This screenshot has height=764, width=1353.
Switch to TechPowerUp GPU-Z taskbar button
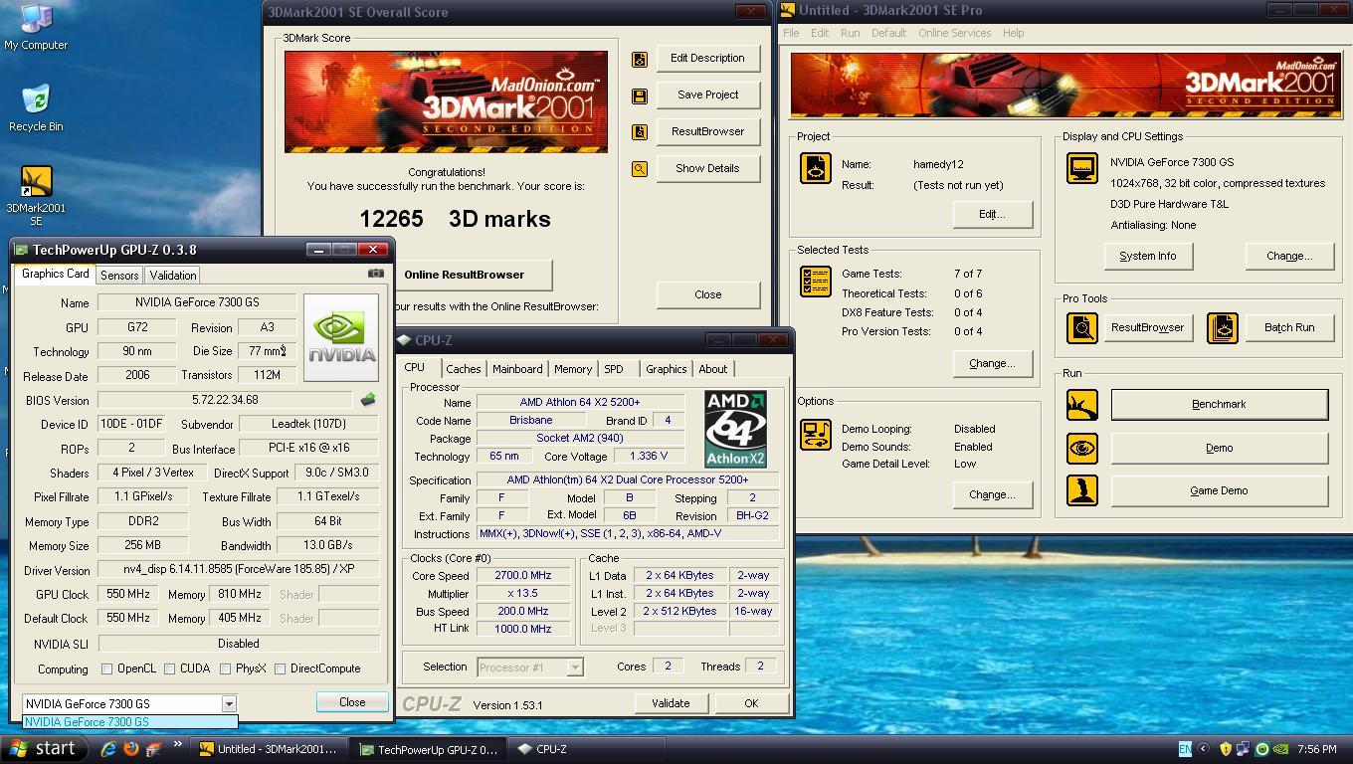coord(431,749)
